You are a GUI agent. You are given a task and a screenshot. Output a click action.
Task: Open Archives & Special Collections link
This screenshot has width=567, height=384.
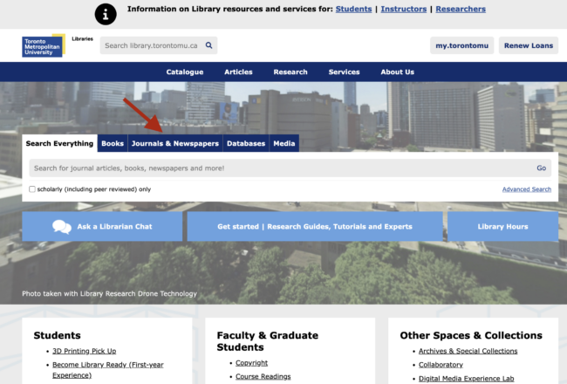pos(468,351)
